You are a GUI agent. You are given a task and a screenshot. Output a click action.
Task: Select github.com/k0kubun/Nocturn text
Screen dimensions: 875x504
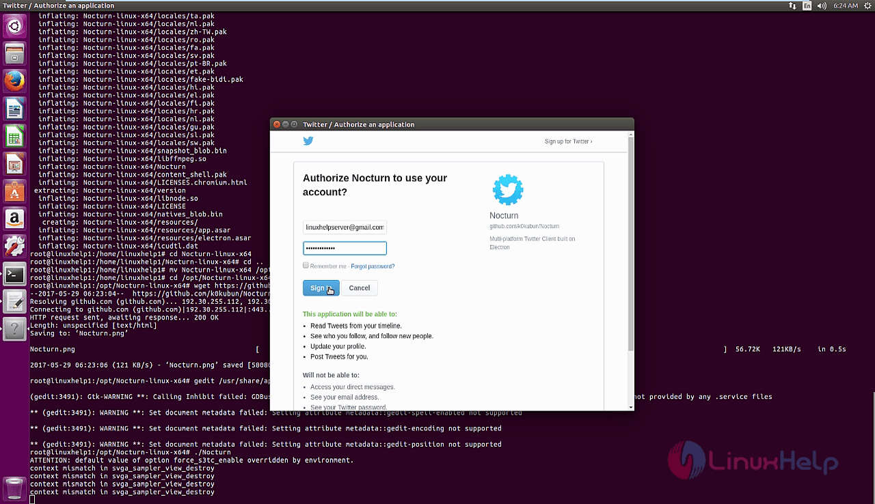pos(524,226)
